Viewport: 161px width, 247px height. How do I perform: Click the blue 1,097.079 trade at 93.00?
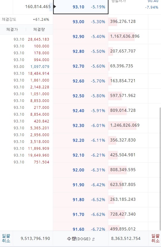[40, 67]
